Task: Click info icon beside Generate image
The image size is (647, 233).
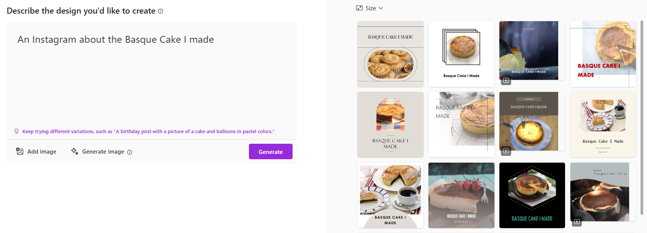Action: tap(130, 152)
